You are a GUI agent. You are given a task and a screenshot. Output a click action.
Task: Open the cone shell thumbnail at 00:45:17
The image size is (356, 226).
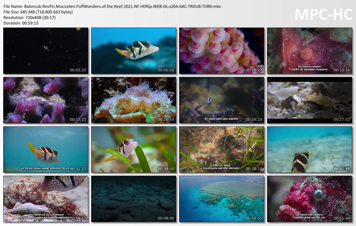46,199
